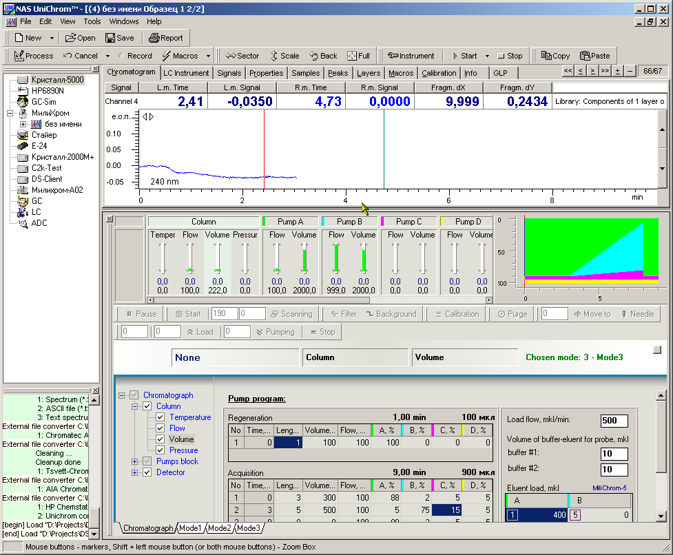673x555 pixels.
Task: Select the LC instrument in tree
Action: pyautogui.click(x=36, y=212)
